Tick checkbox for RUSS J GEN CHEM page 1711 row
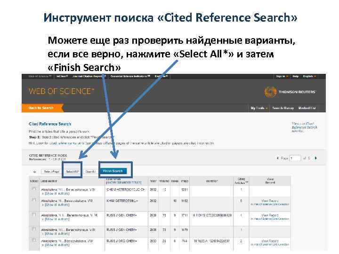The width and height of the screenshot is (339, 254). 34,214
